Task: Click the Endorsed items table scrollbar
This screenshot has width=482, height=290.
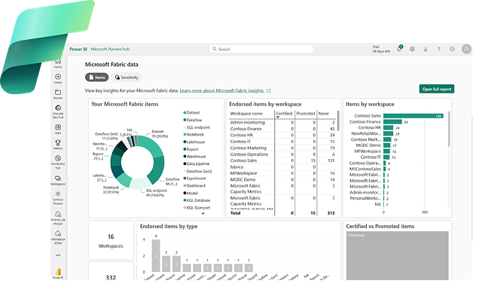Action: point(338,121)
